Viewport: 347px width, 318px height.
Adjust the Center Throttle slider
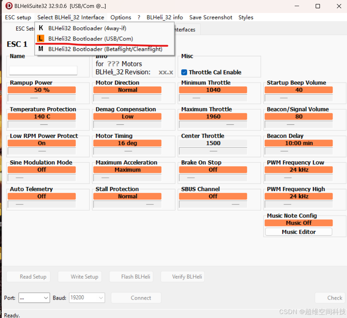coord(213,151)
